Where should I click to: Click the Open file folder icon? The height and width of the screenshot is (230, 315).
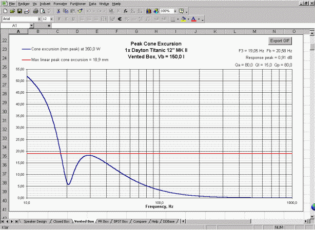click(12, 11)
